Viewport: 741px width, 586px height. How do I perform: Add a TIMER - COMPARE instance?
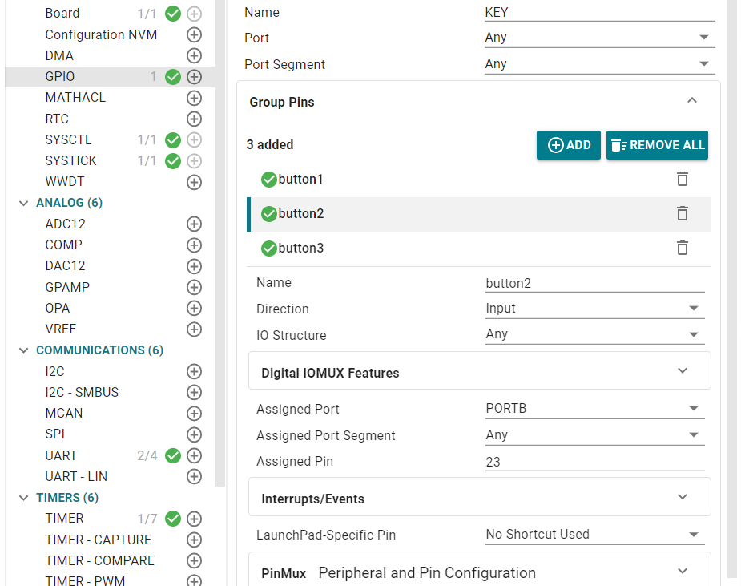tap(194, 560)
